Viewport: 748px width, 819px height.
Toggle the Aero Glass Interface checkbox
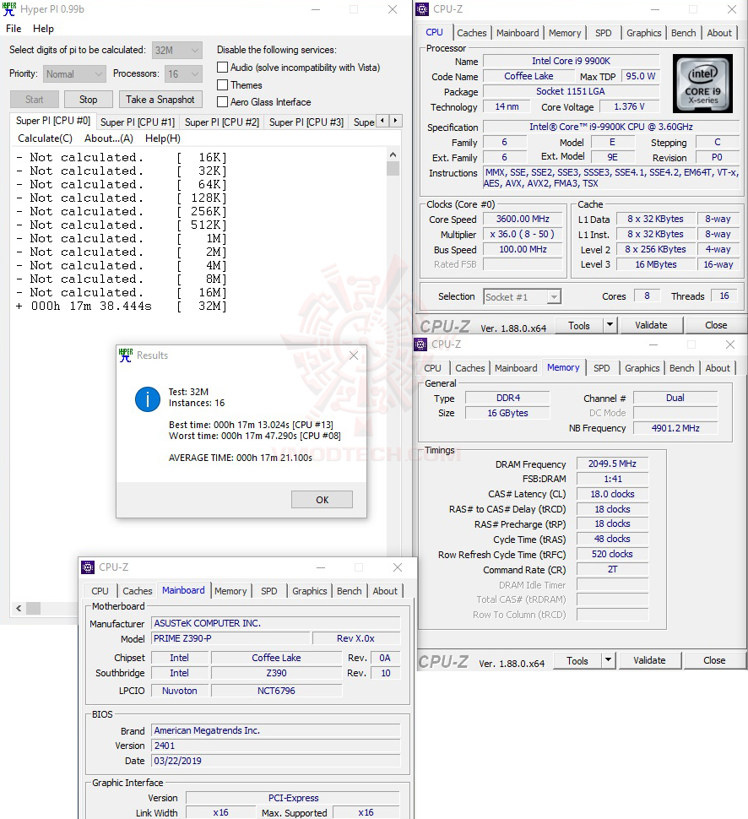tap(223, 102)
